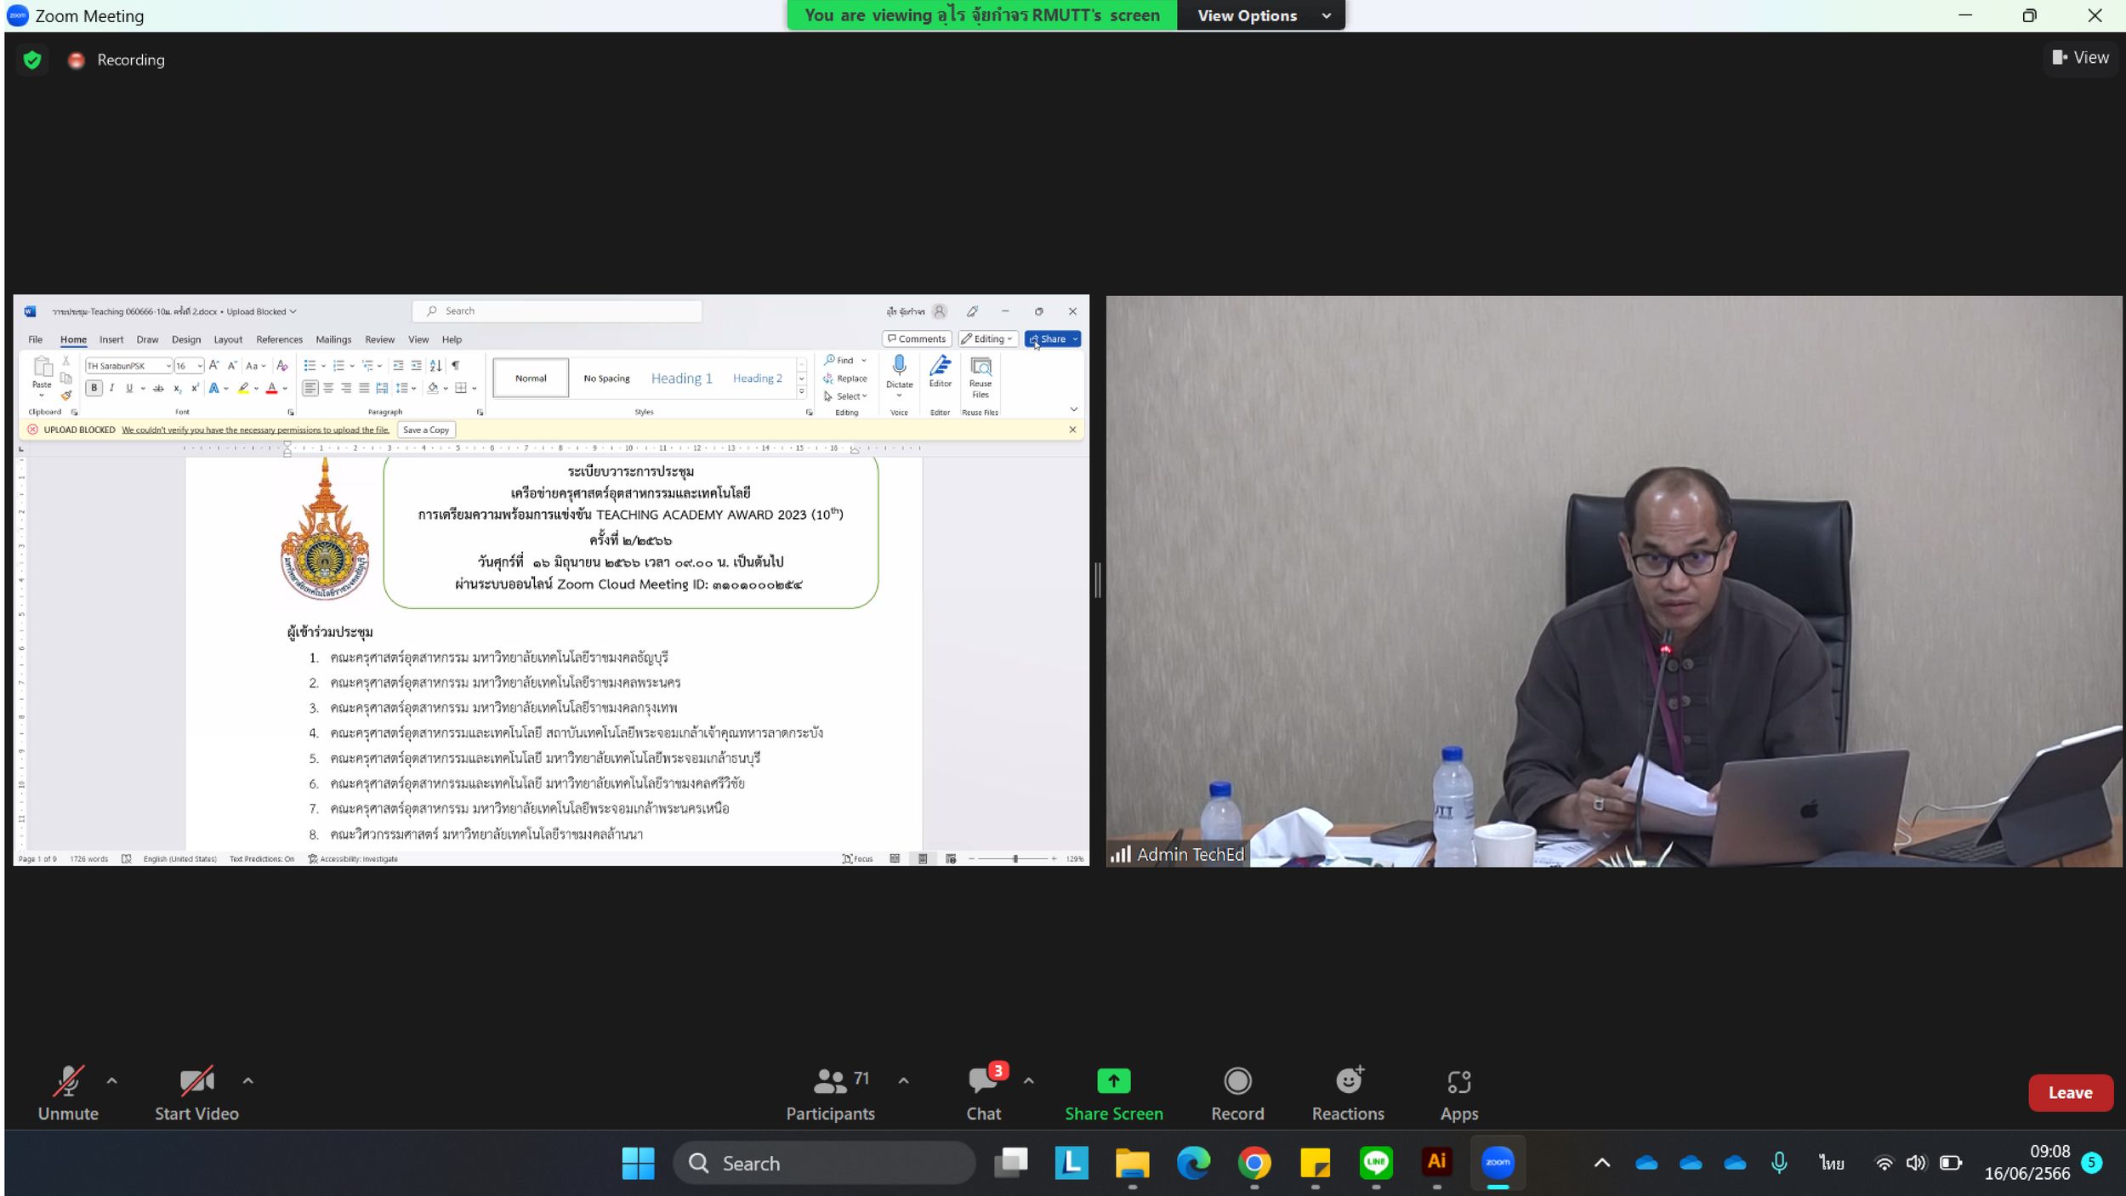
Task: Click the Save a Copy button
Action: click(x=426, y=430)
